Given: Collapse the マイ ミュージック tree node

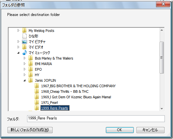Looking at the screenshot, I should 18,53.
